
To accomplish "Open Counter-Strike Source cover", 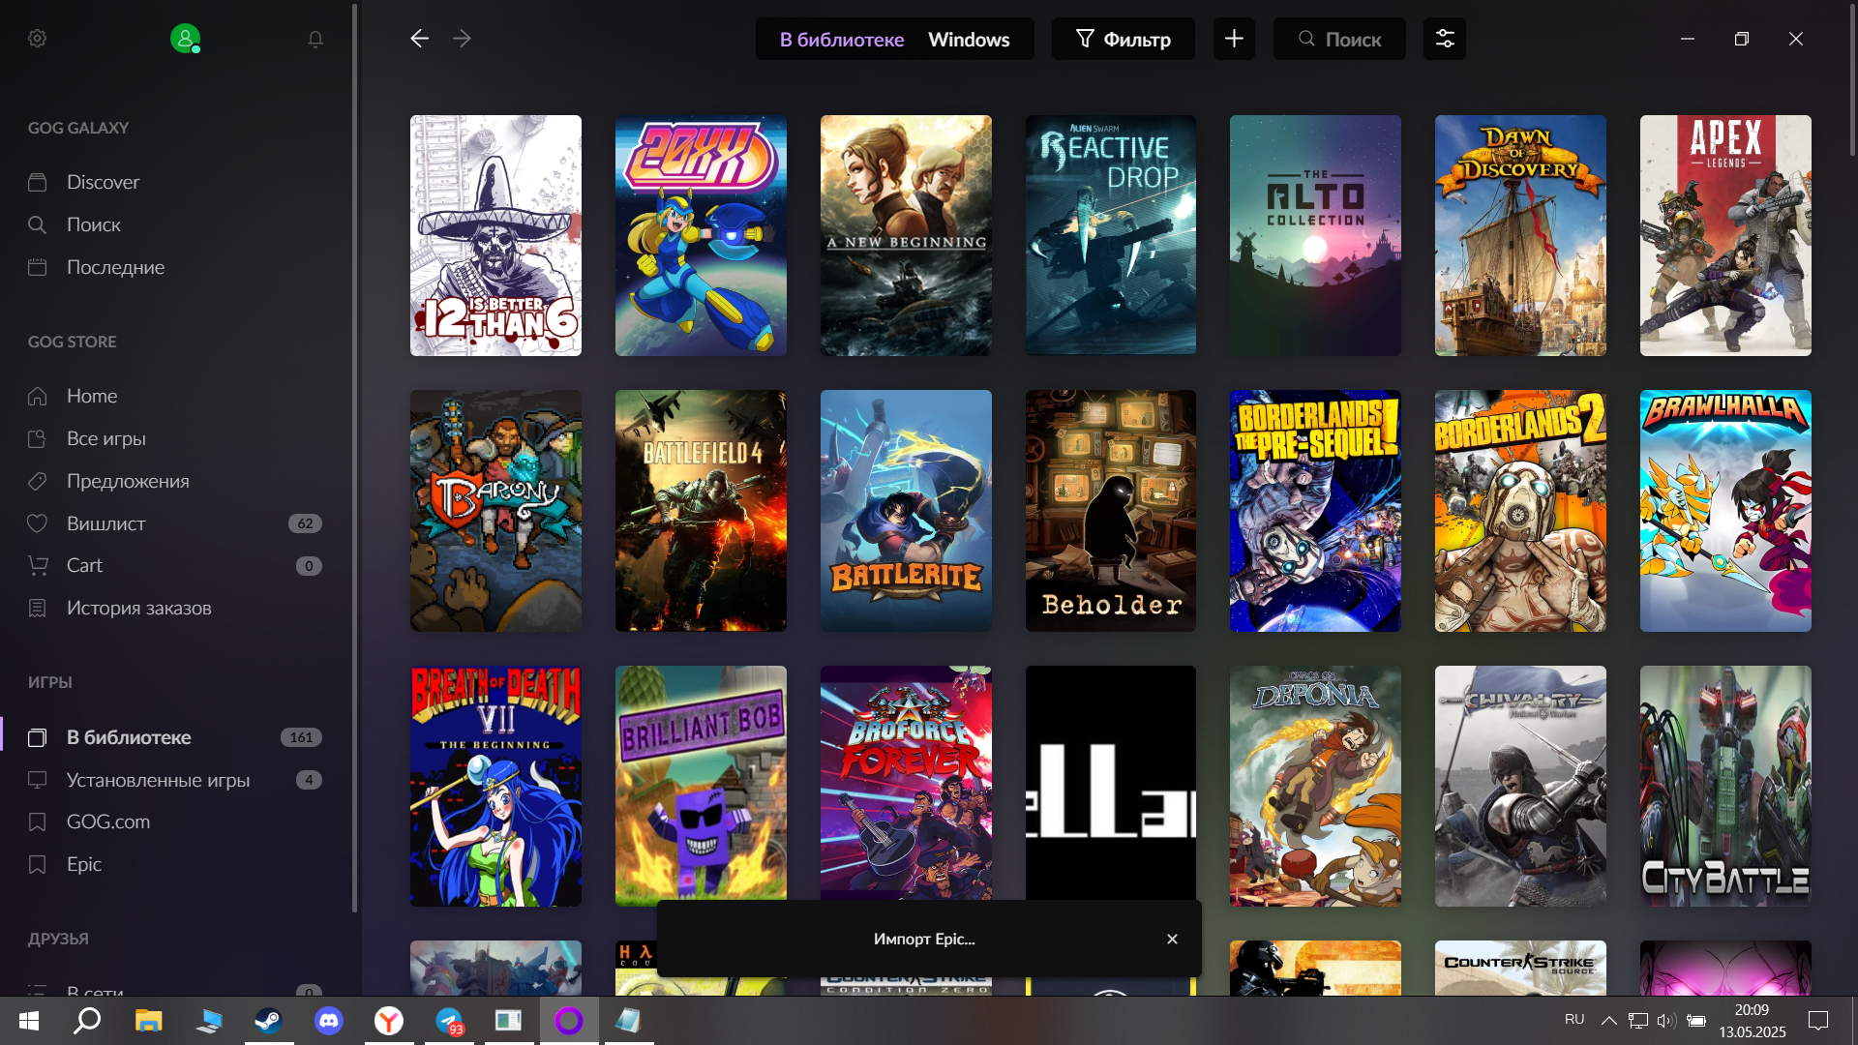I will (1520, 968).
